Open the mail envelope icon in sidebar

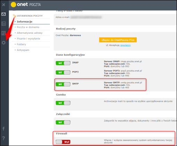3,14
